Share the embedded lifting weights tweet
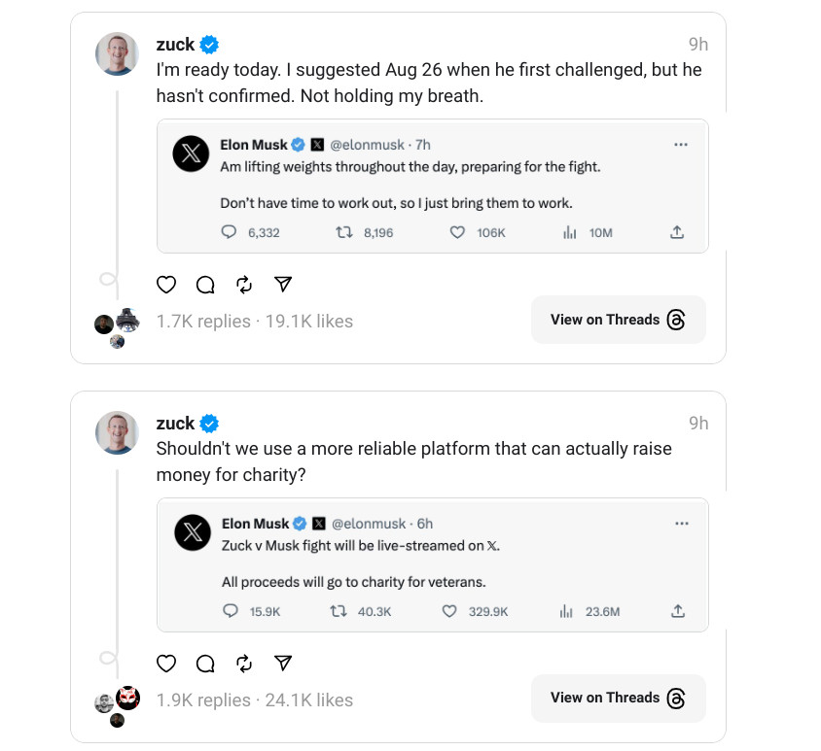This screenshot has height=751, width=821. (x=677, y=232)
